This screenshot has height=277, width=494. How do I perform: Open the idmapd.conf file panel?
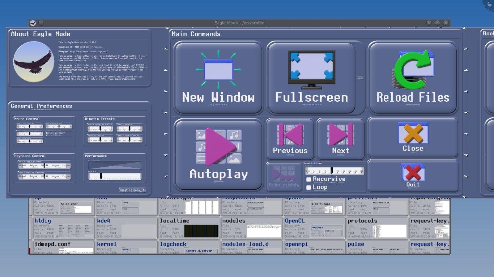point(64,247)
